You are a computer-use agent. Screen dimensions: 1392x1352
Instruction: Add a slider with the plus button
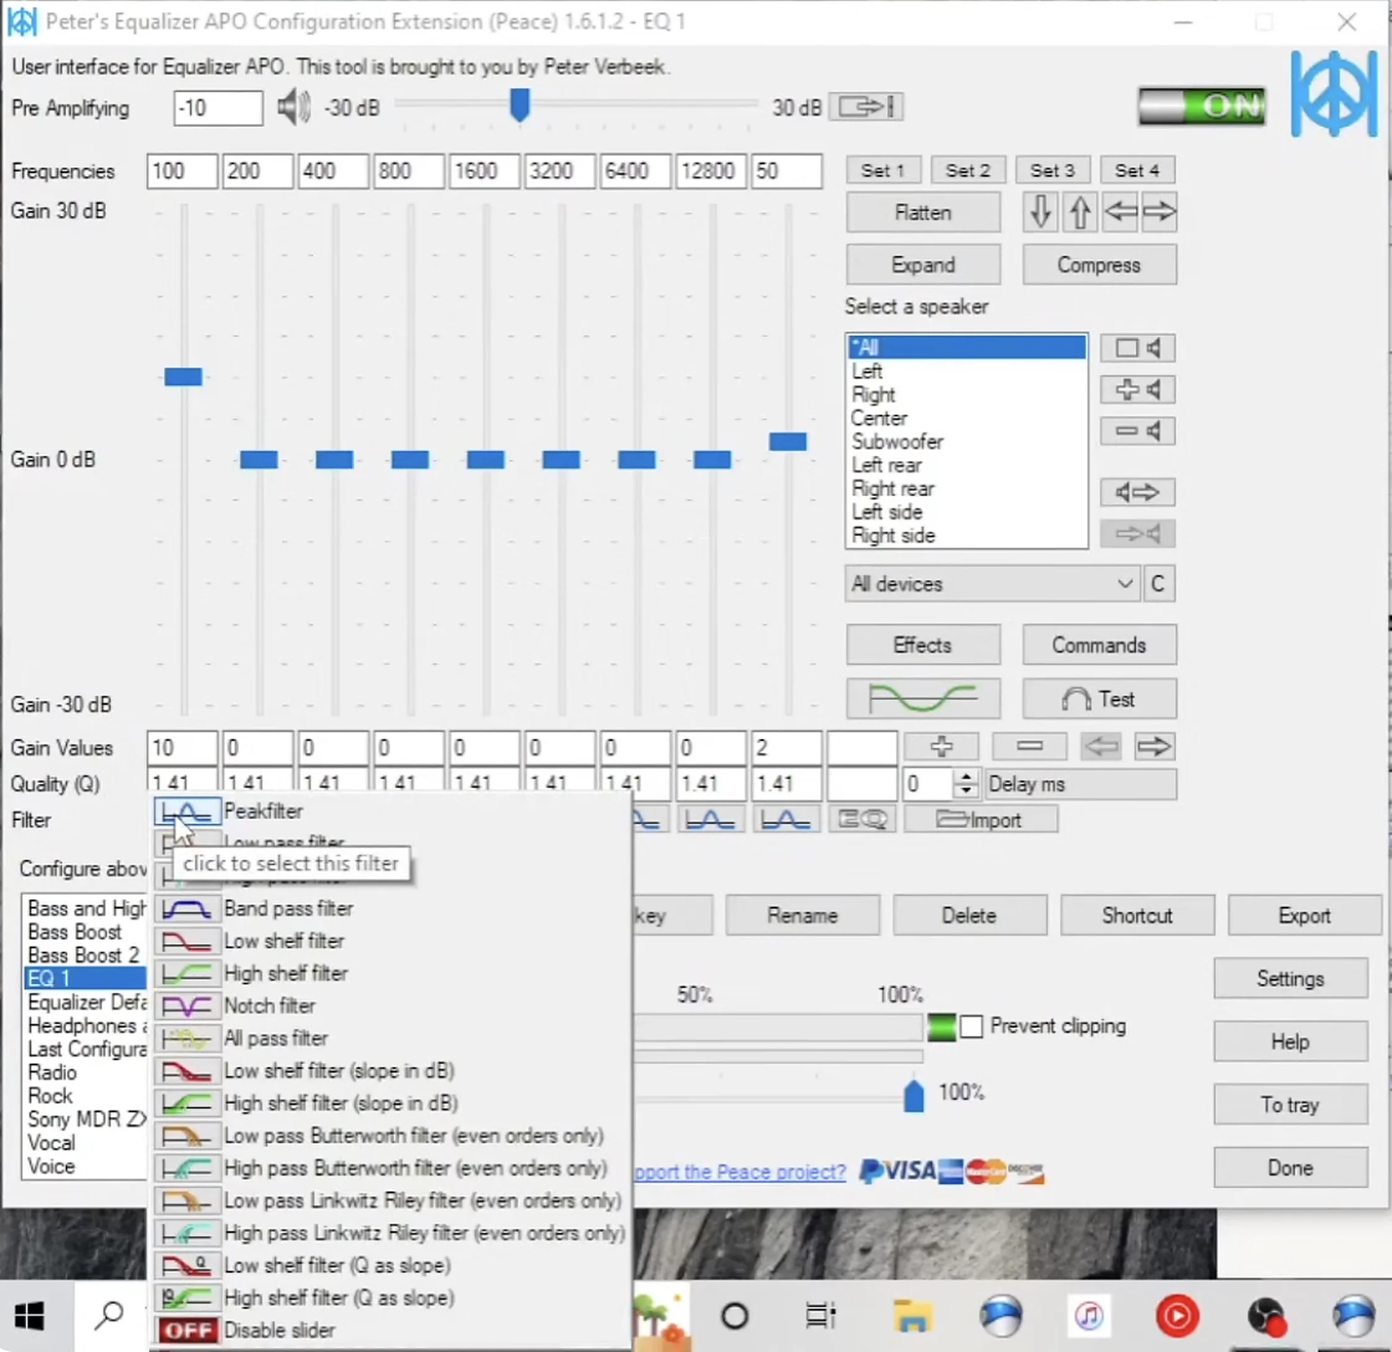pos(941,746)
